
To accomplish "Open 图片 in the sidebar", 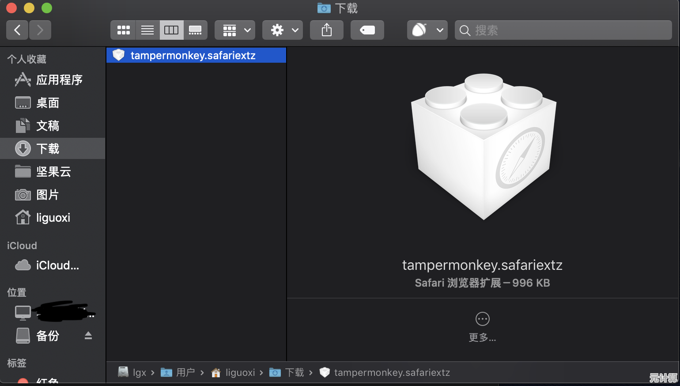I will click(x=53, y=194).
